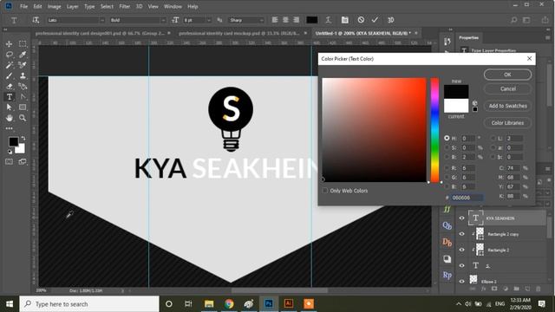The width and height of the screenshot is (555, 312).
Task: Select the Lab a radio button
Action: 493,147
